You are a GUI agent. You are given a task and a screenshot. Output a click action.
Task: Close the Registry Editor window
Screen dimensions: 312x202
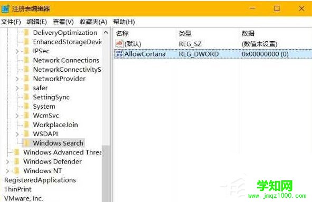[301, 8]
